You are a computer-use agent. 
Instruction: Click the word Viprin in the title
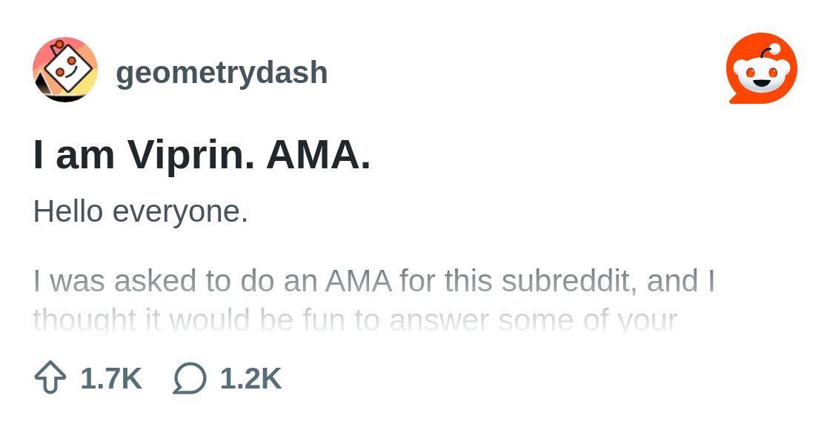pyautogui.click(x=190, y=155)
